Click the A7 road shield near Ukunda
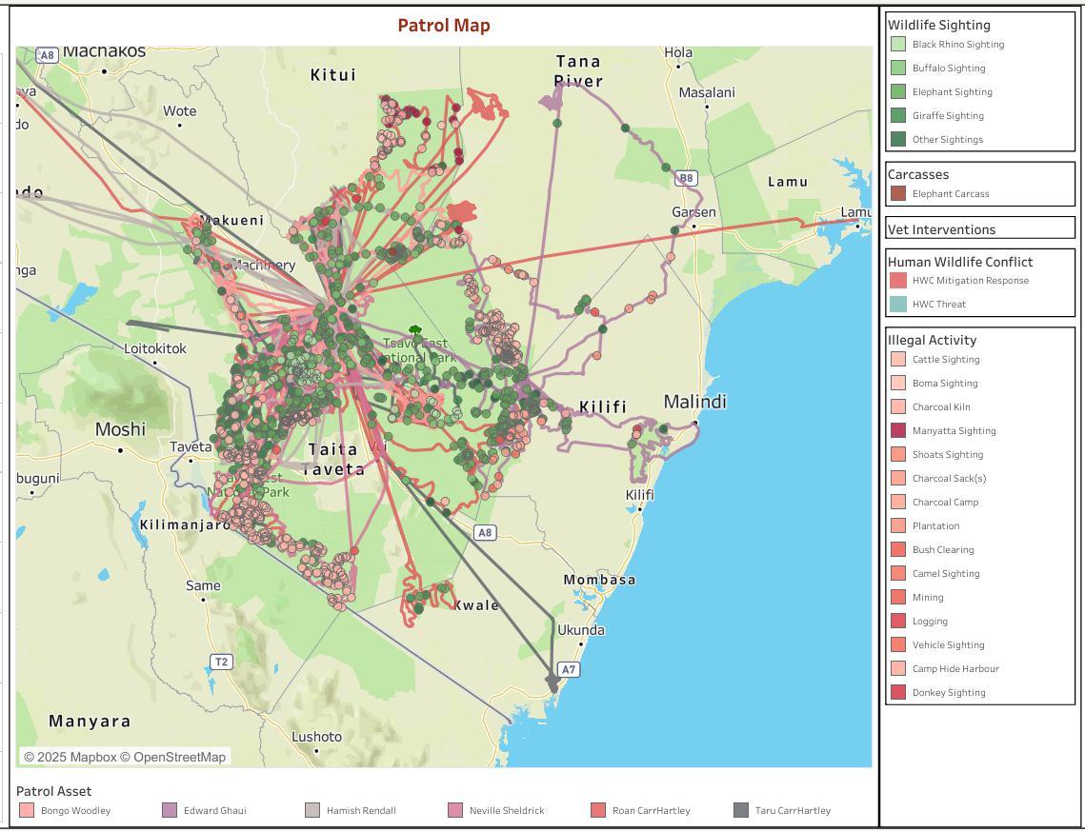 point(568,669)
